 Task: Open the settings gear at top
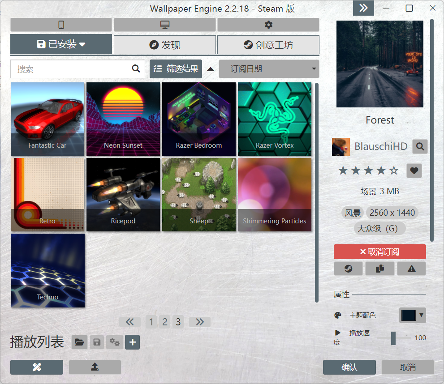[x=268, y=25]
